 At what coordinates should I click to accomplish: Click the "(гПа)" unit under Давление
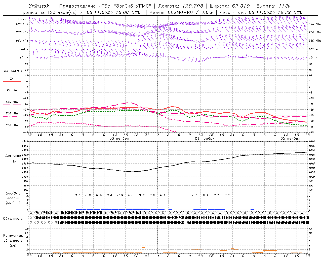pyautogui.click(x=13, y=161)
